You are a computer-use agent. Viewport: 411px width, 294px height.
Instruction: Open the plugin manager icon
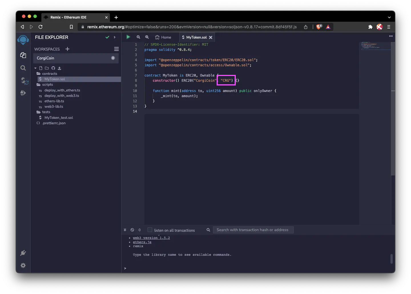(x=23, y=253)
